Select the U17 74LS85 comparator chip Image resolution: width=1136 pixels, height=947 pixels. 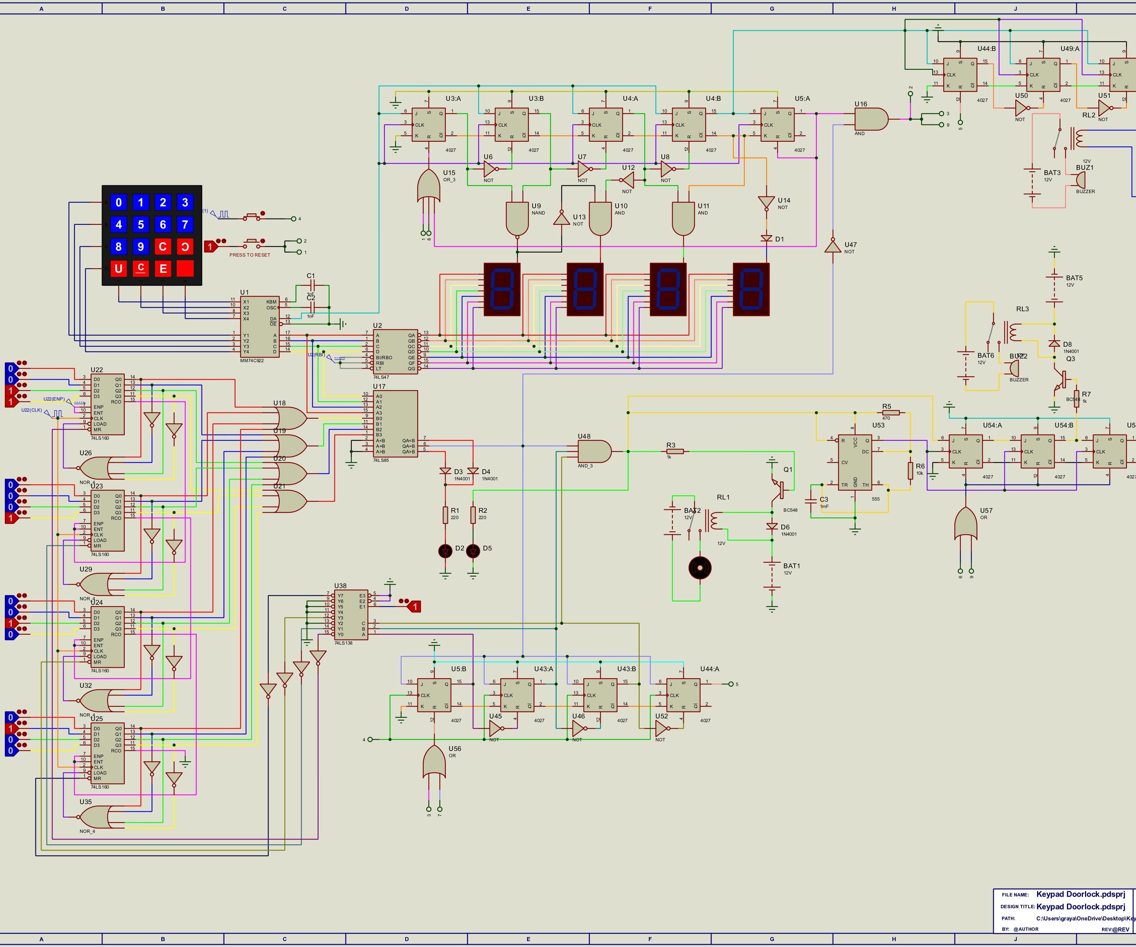coord(395,424)
